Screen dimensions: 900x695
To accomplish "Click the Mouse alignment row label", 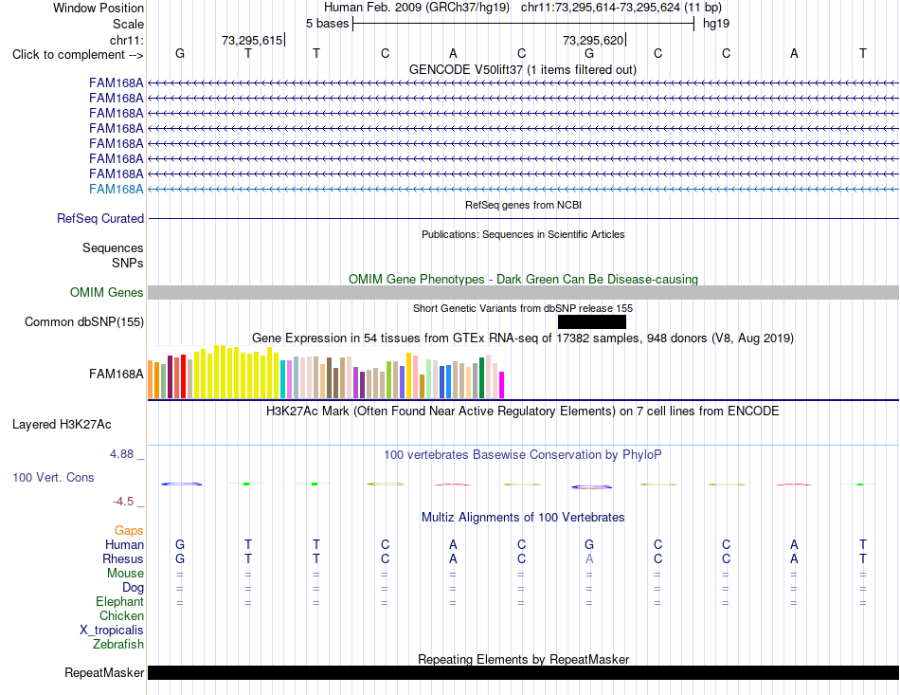I will (x=125, y=574).
